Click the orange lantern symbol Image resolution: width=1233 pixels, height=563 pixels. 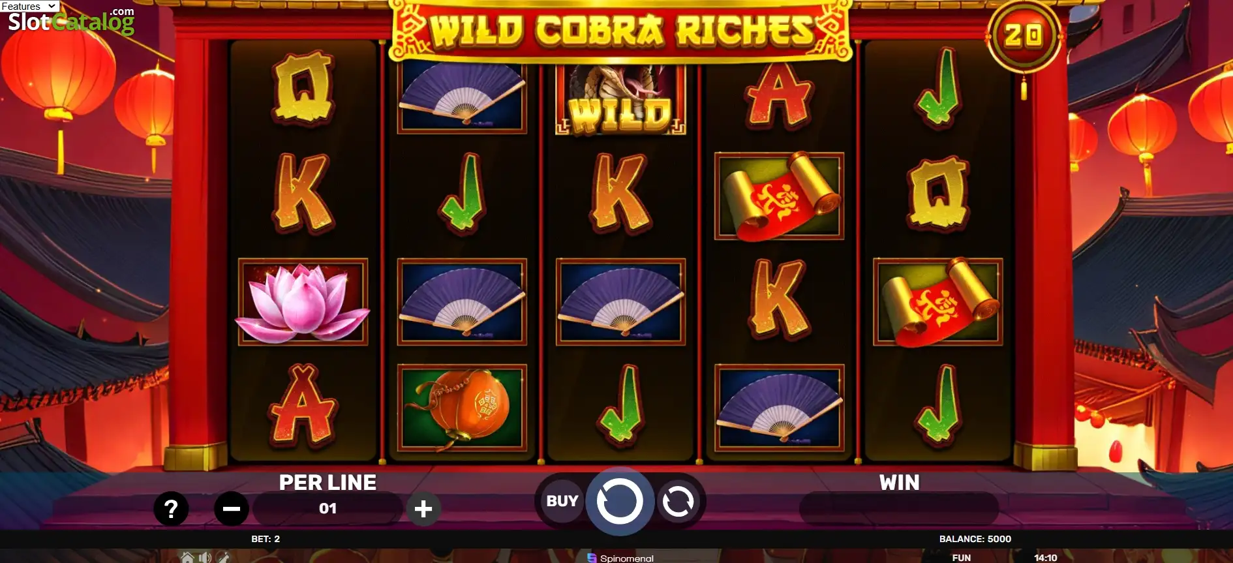[461, 408]
